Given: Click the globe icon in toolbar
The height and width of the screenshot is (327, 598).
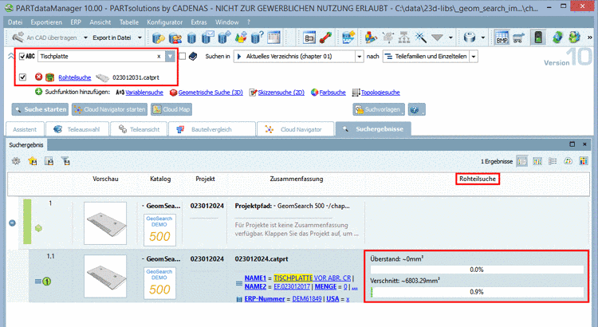Looking at the screenshot, I should (574, 37).
